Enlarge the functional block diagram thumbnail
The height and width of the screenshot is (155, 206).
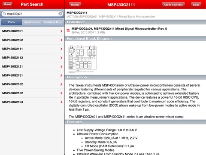click(83, 59)
